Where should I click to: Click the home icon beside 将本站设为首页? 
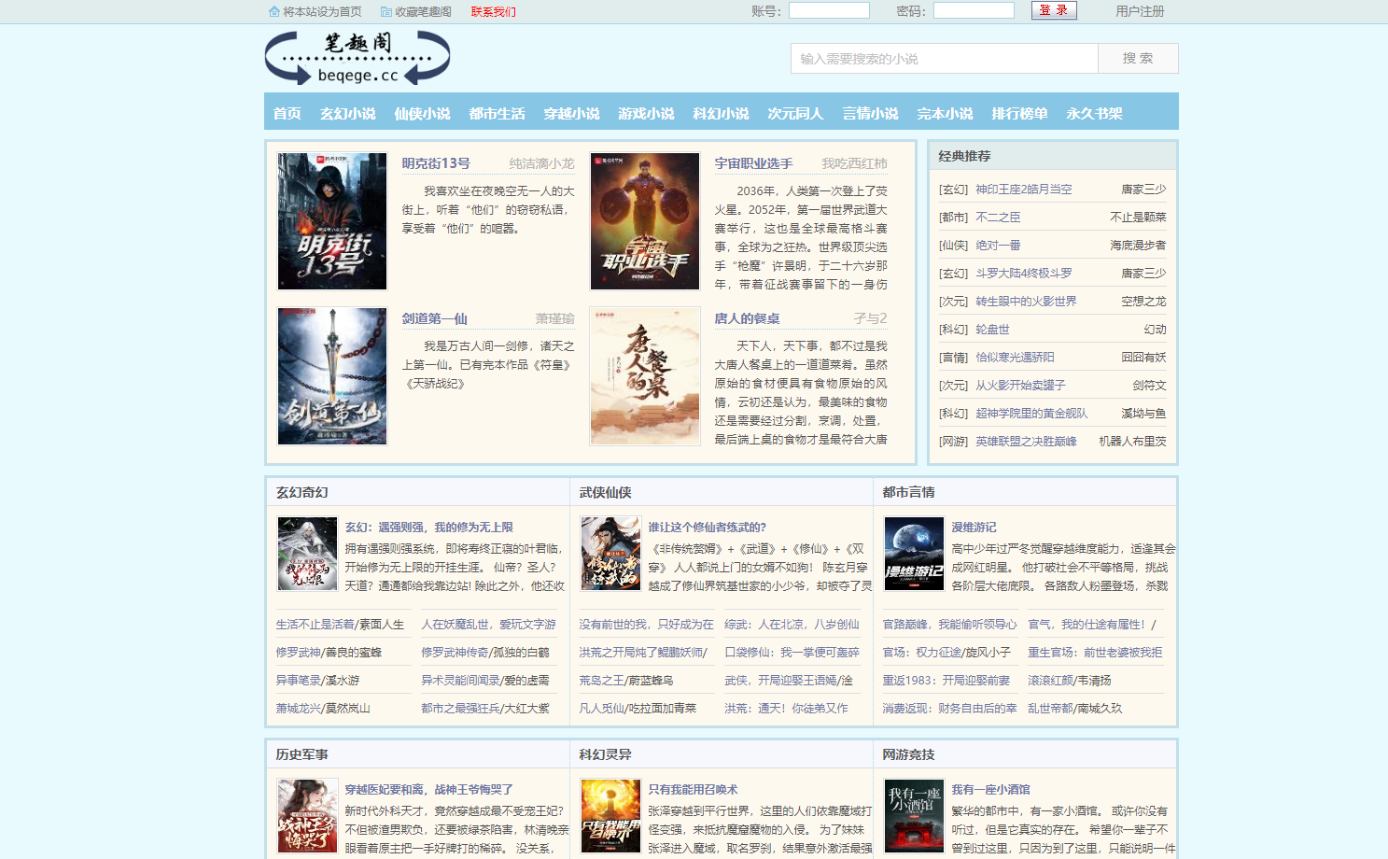click(273, 12)
